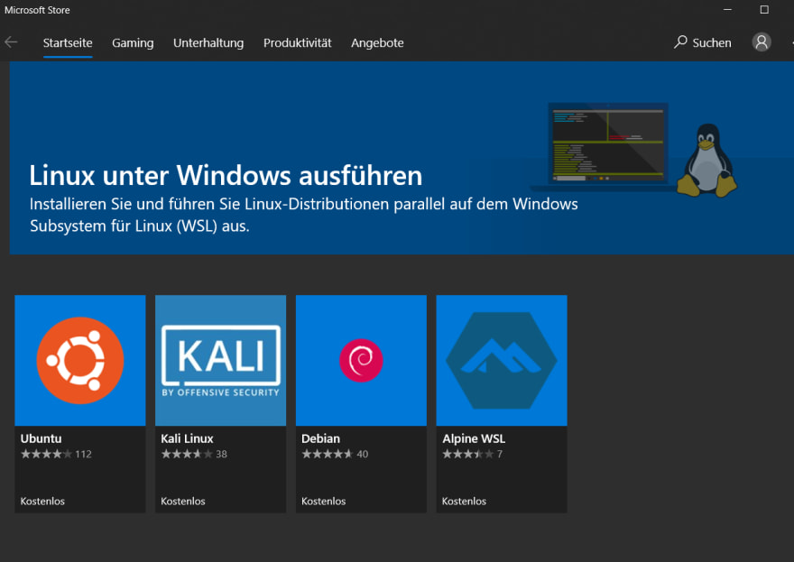Screen dimensions: 794x562
Task: Click the Ubuntu app title
Action: point(41,438)
